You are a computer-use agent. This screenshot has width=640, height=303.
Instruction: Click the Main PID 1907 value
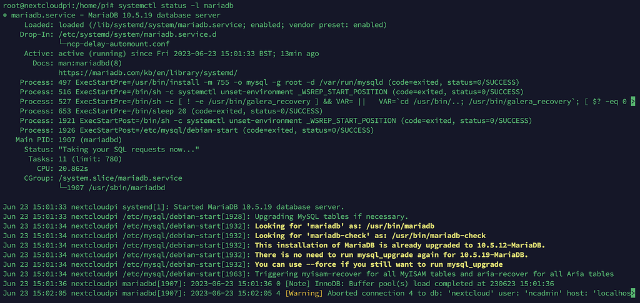(69, 140)
